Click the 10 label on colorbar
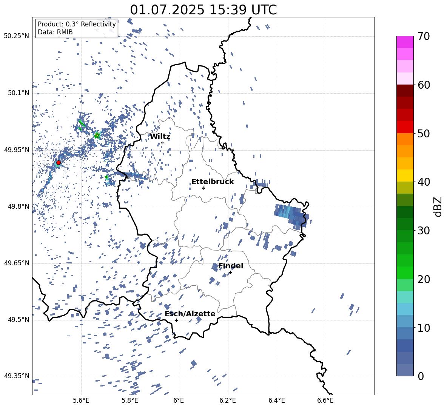This screenshot has width=447, height=408. pos(424,328)
